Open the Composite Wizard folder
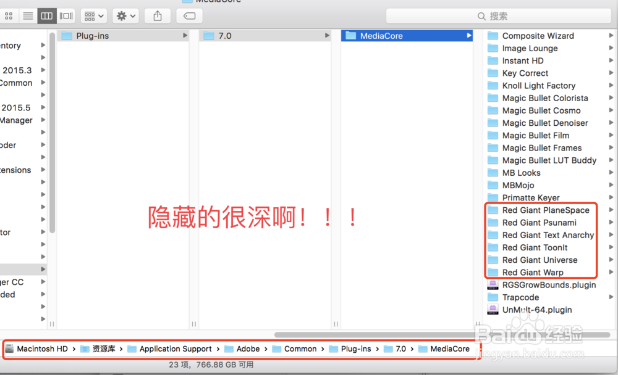 (550, 36)
